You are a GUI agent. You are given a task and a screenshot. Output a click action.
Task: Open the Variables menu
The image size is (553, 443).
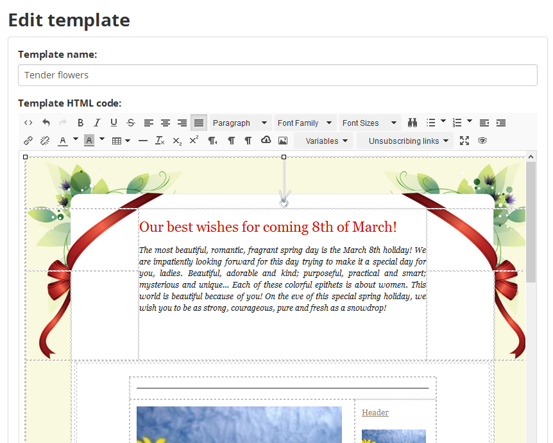(x=327, y=141)
